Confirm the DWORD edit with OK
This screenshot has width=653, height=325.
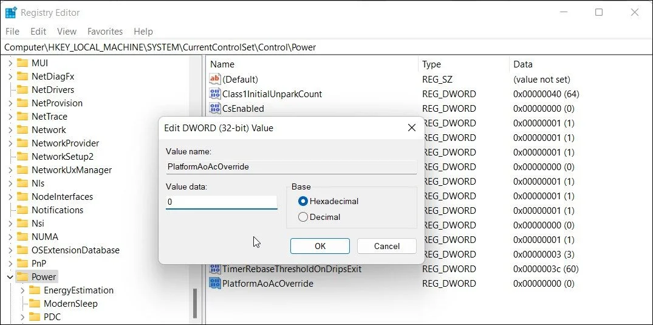(320, 246)
